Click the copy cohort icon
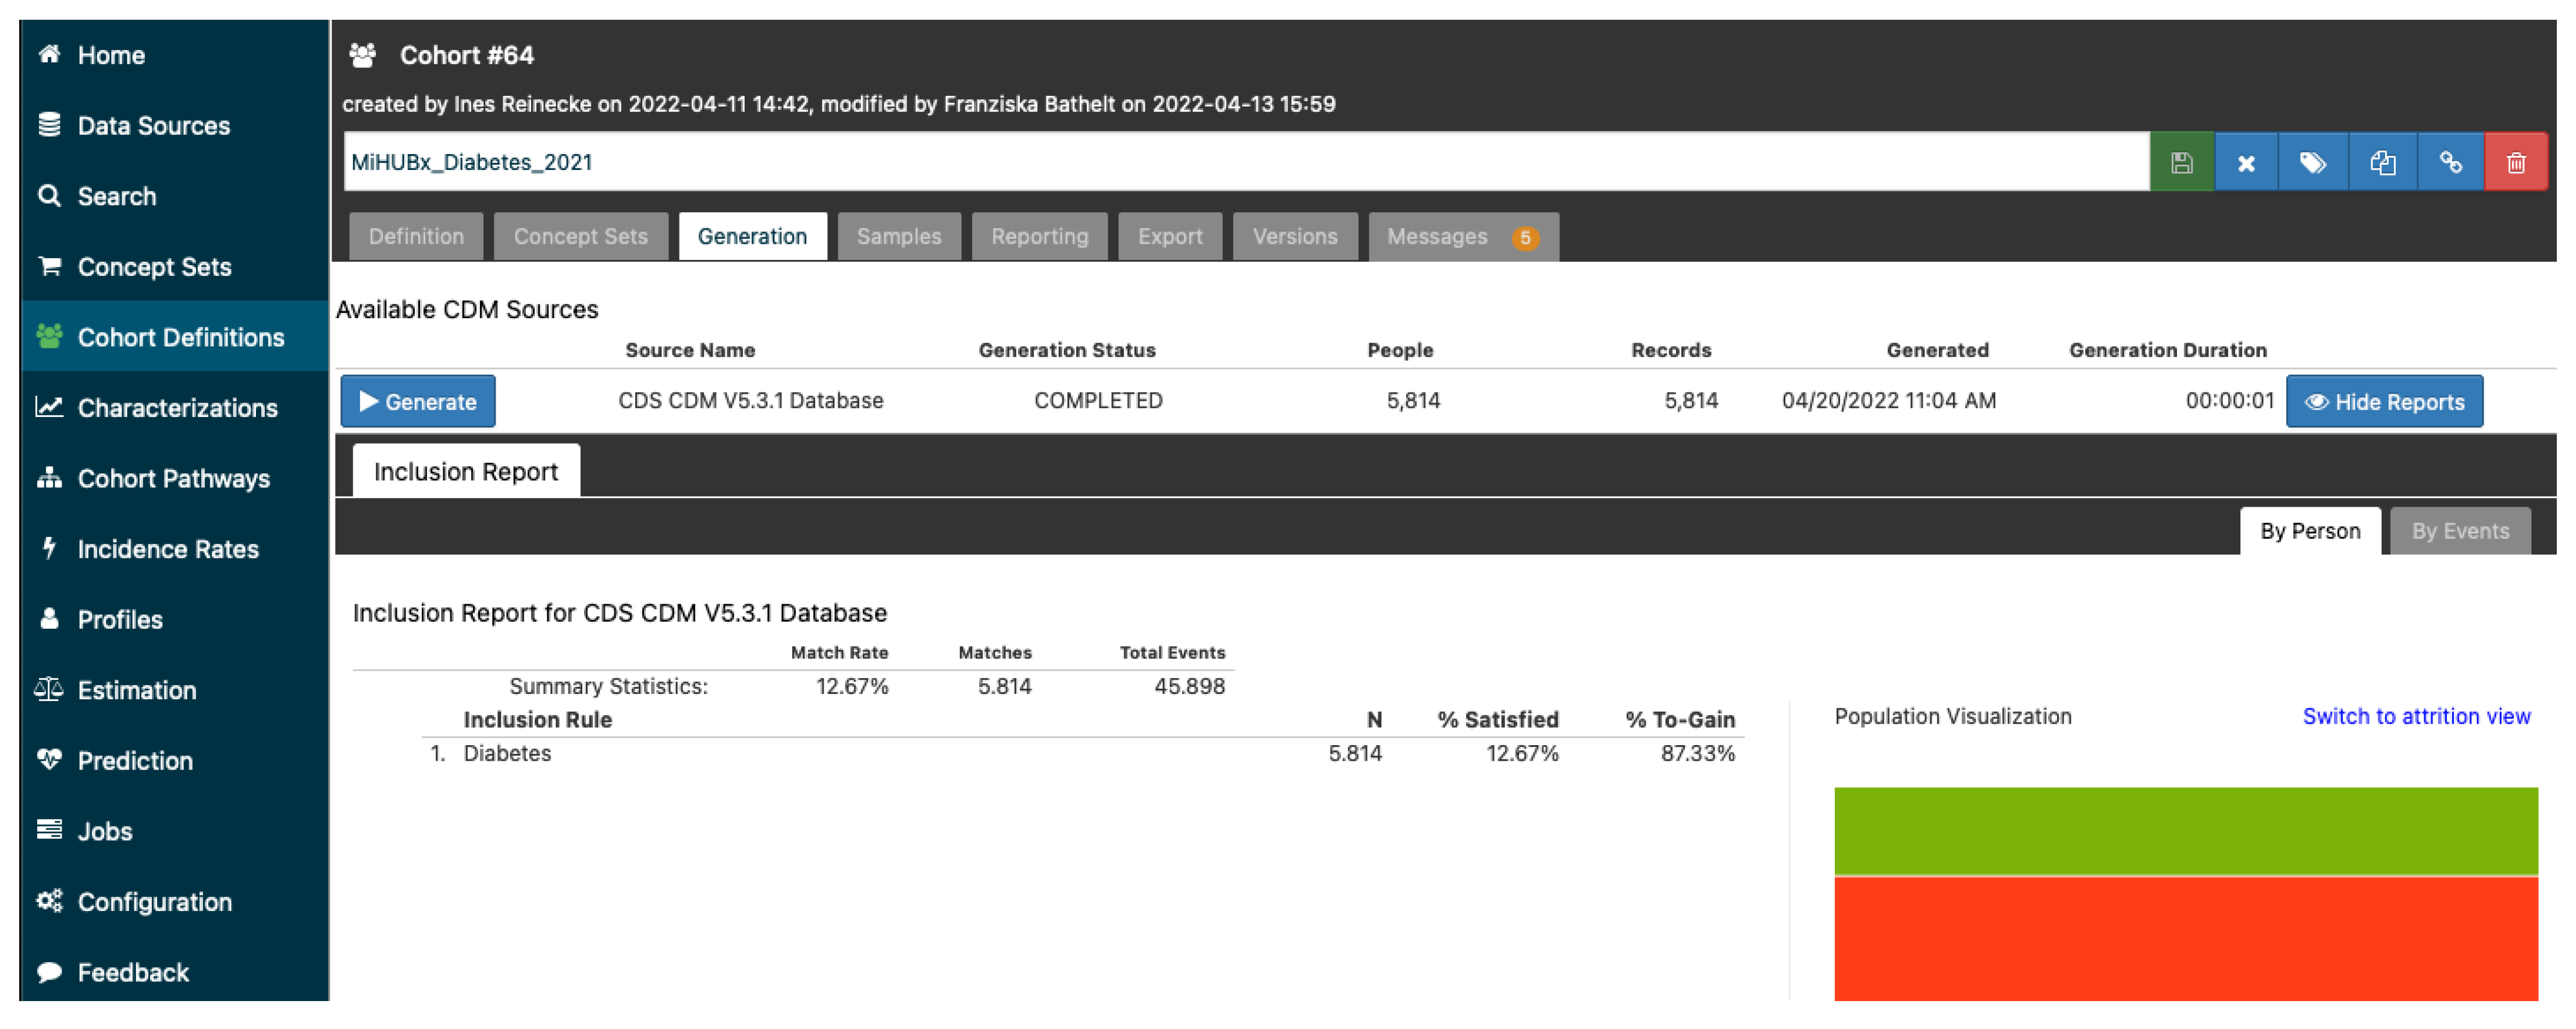 tap(2382, 162)
